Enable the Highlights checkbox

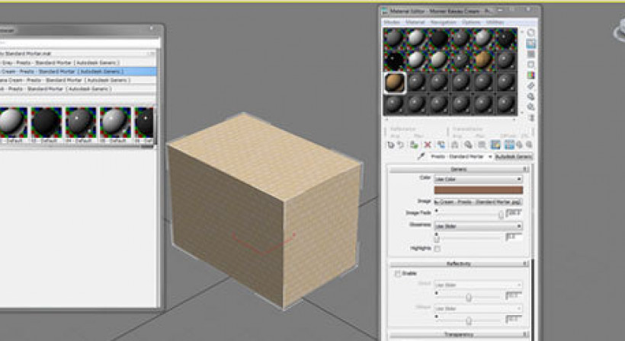pyautogui.click(x=437, y=249)
